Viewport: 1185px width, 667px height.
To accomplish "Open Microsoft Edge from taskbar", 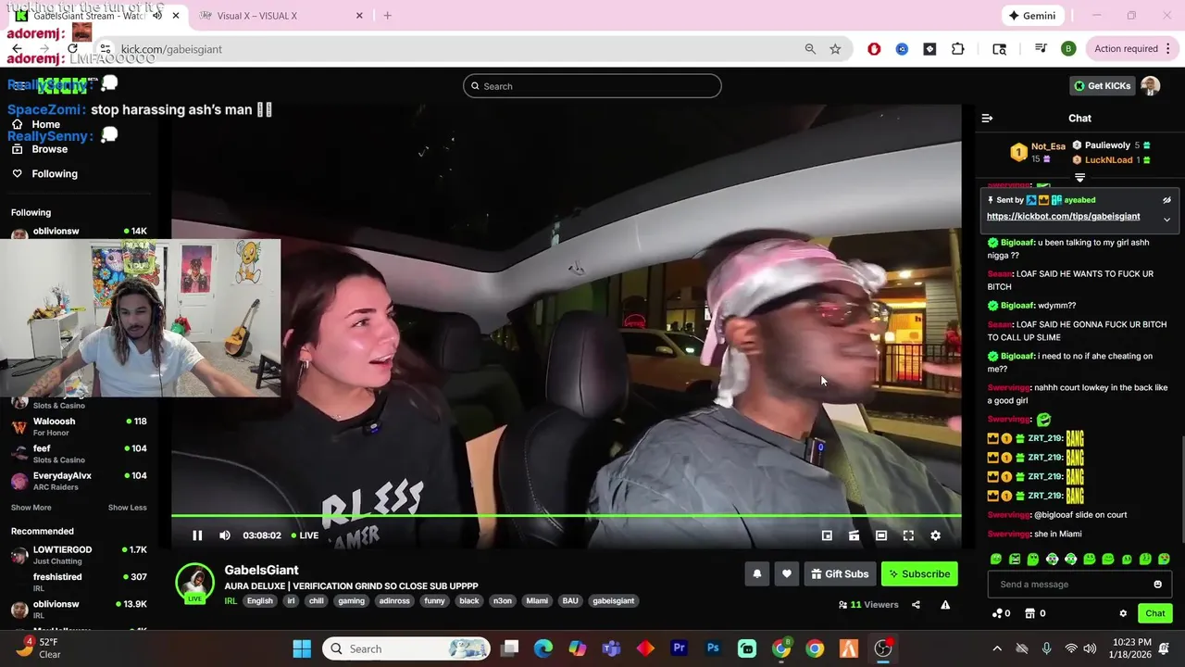I will pyautogui.click(x=543, y=648).
